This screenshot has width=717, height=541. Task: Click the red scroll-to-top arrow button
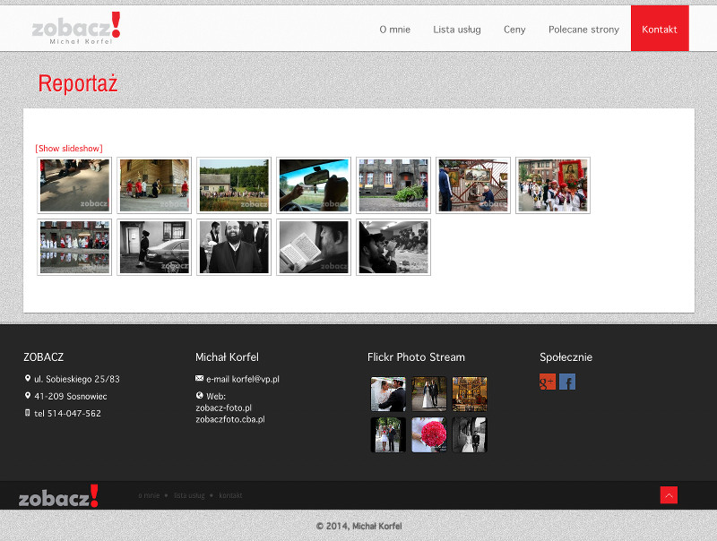click(669, 495)
